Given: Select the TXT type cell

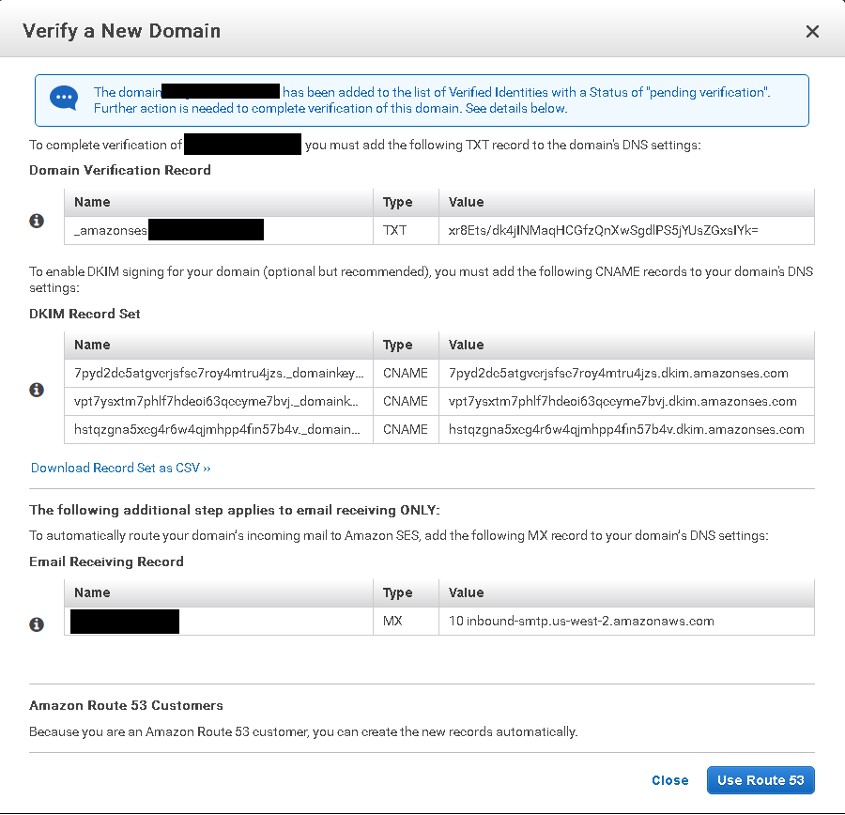Looking at the screenshot, I should (x=406, y=231).
